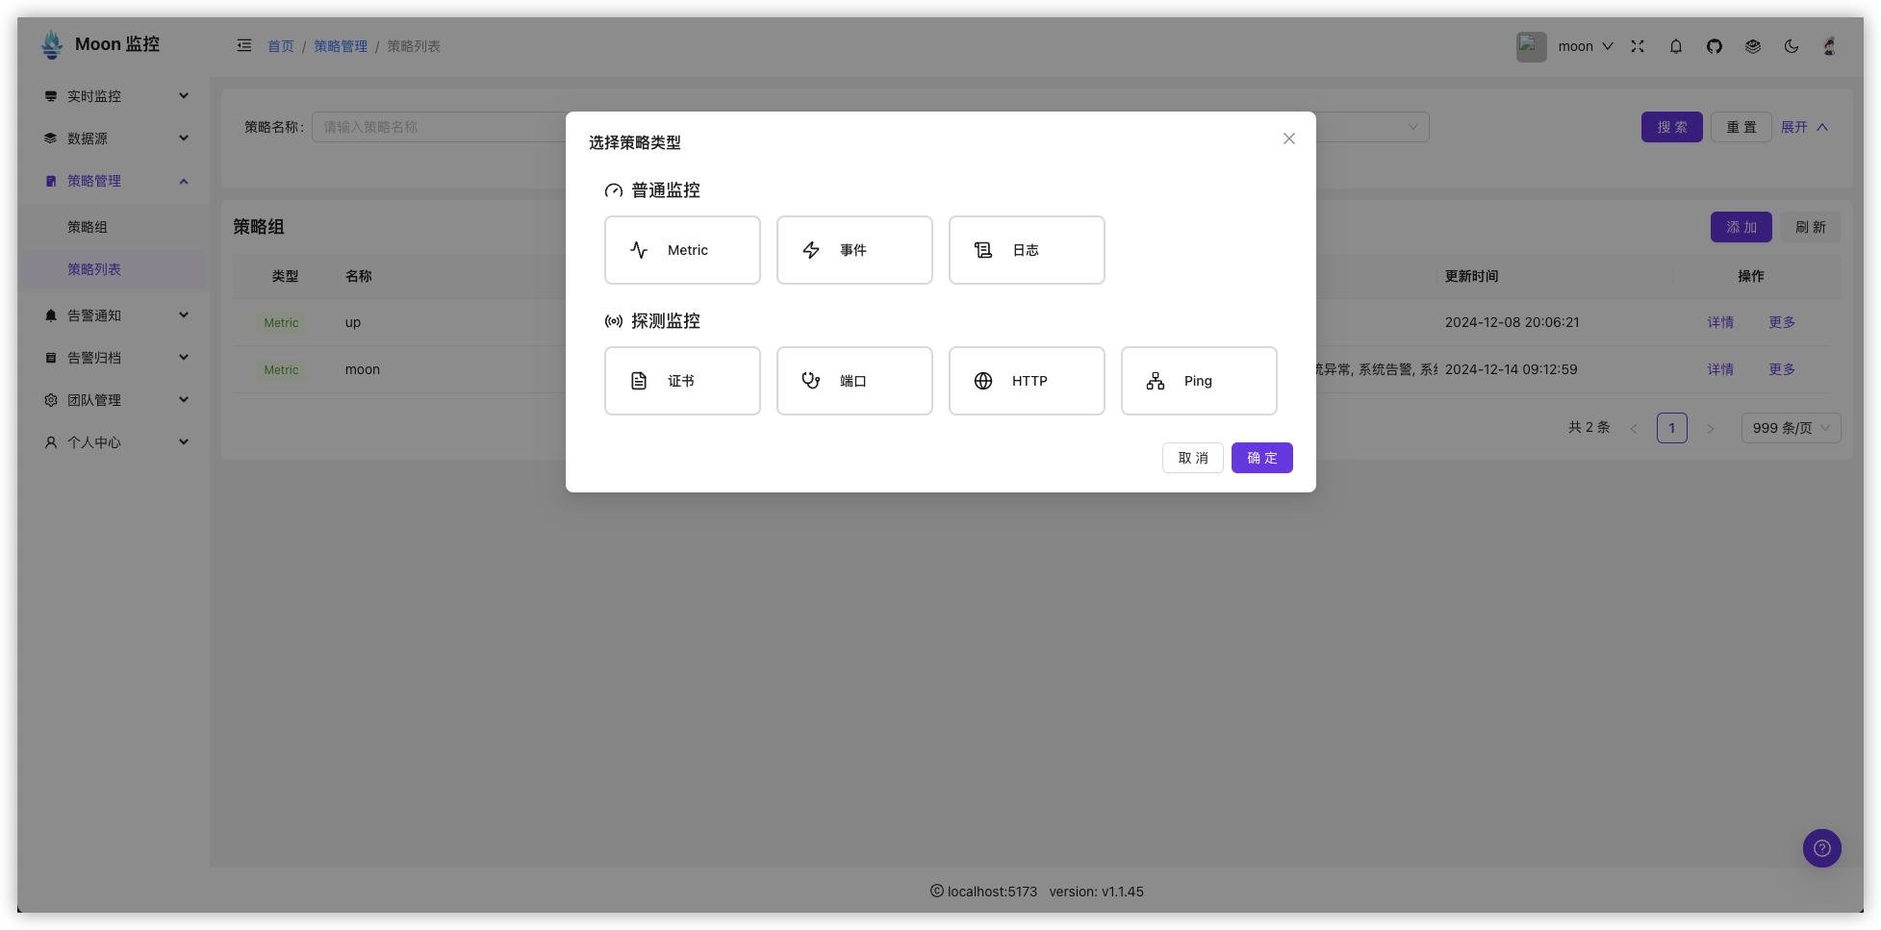This screenshot has height=930, width=1881.
Task: Expand the 数据源 menu
Action: [115, 138]
